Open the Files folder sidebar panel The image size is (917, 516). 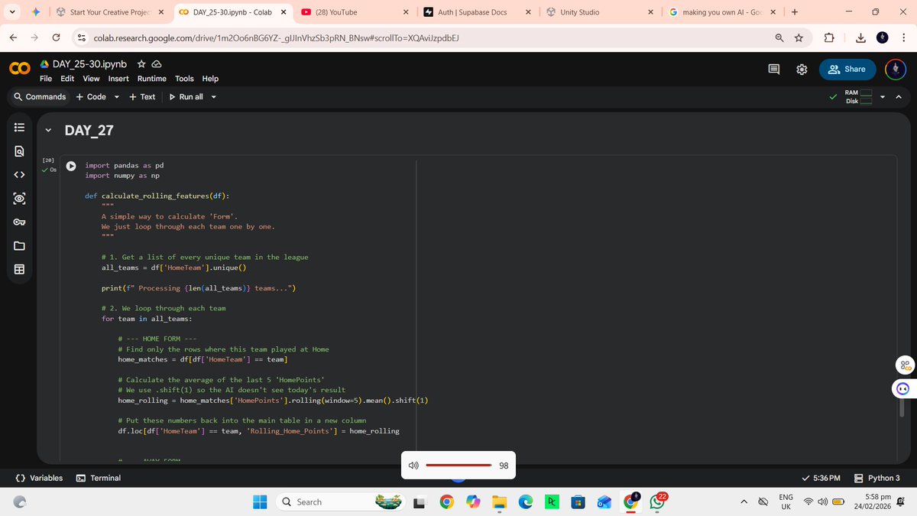pos(20,246)
